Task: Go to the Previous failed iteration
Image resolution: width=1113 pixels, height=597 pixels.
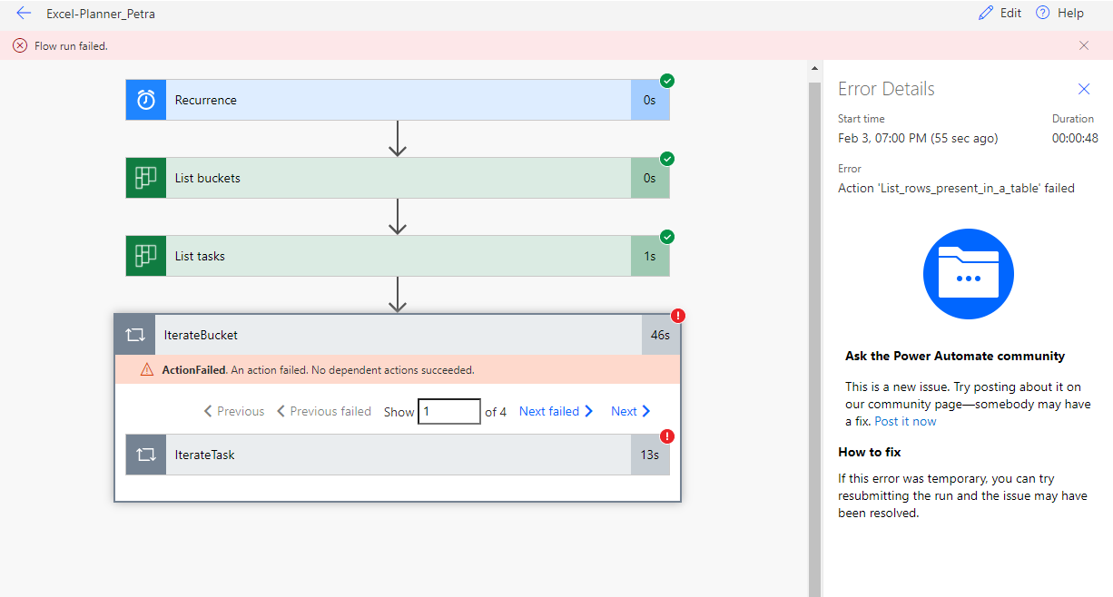Action: coord(324,411)
